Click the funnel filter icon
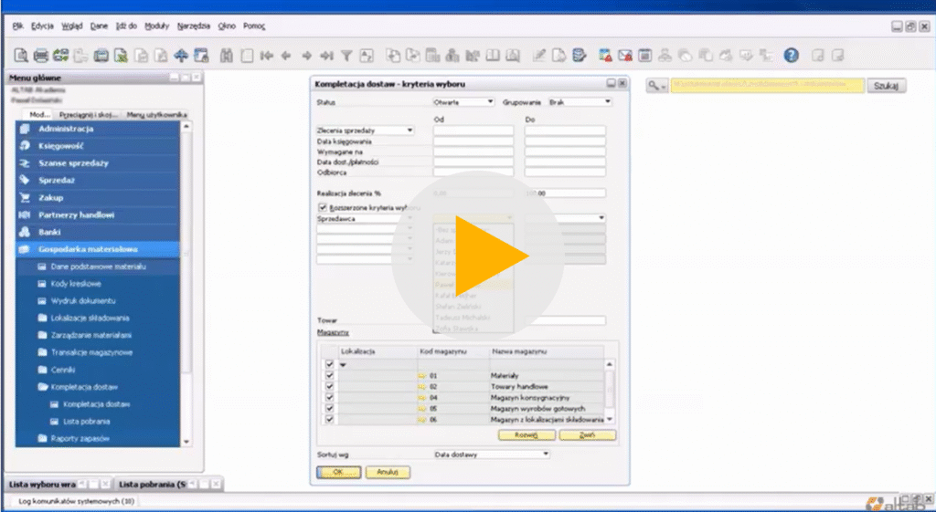 tap(346, 56)
